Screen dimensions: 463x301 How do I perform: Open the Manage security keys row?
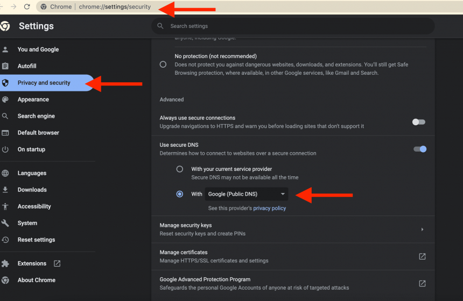(293, 230)
